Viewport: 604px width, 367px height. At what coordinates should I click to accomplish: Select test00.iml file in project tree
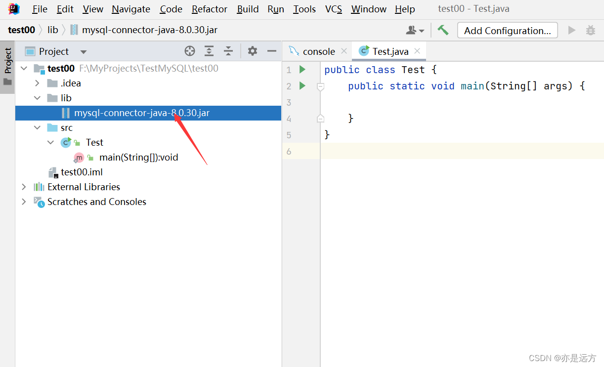click(x=82, y=172)
